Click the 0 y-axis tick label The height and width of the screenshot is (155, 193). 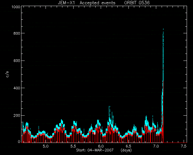[x=19, y=142]
